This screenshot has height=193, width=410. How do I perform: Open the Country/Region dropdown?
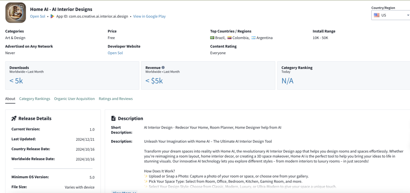(x=391, y=15)
